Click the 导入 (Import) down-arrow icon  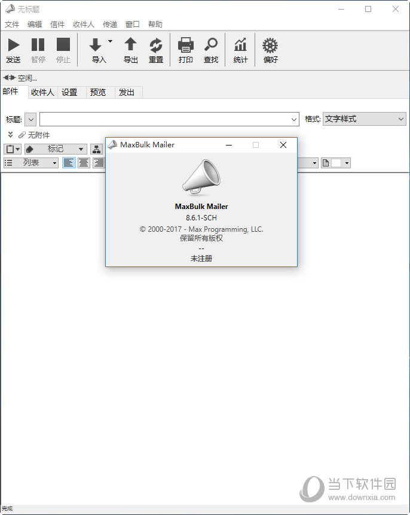coord(96,45)
